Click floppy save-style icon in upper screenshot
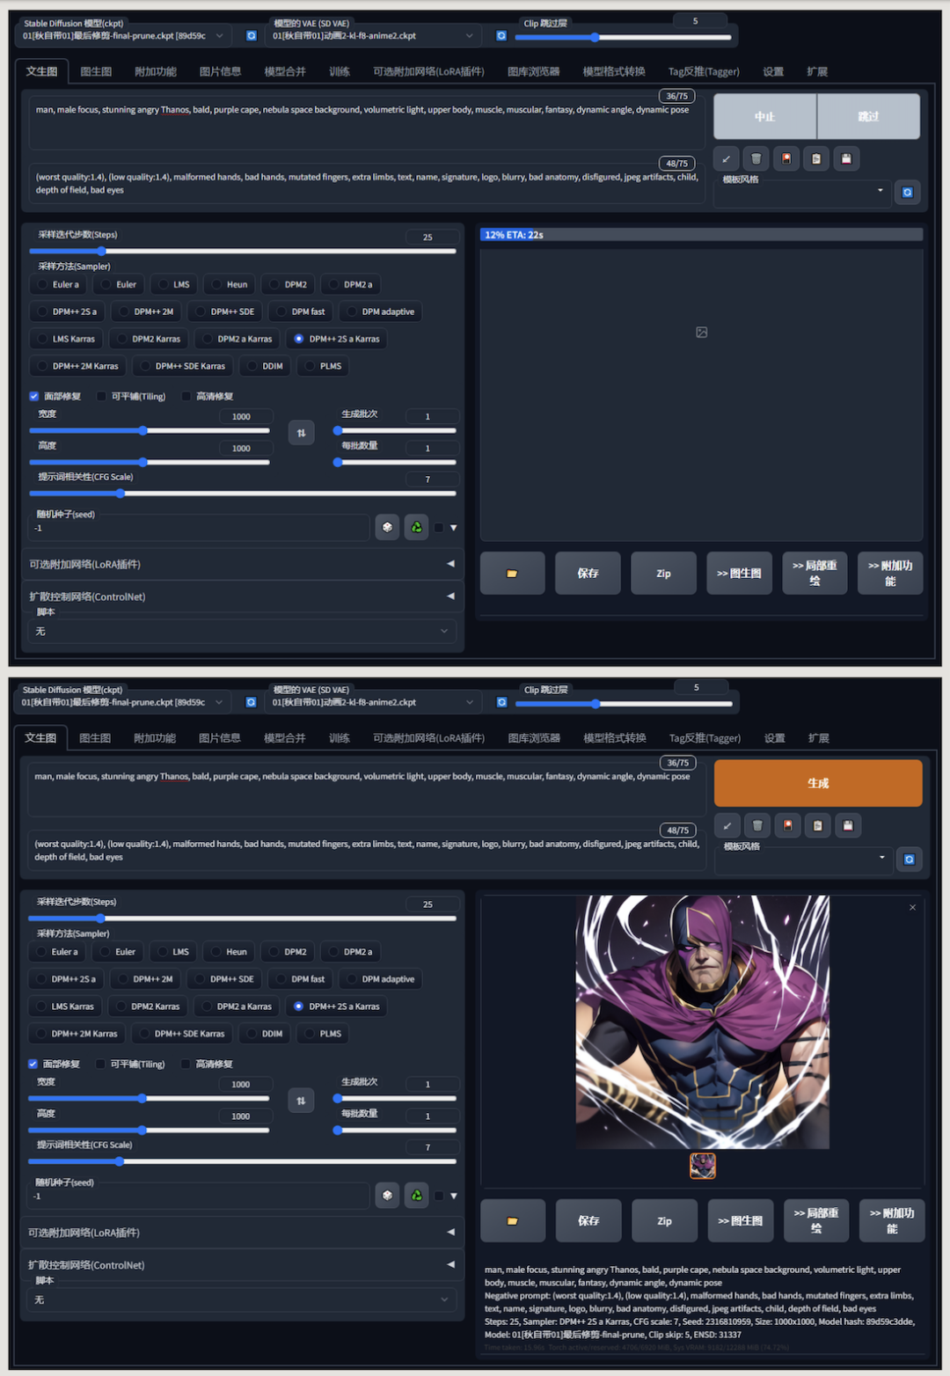This screenshot has width=950, height=1376. [x=846, y=158]
